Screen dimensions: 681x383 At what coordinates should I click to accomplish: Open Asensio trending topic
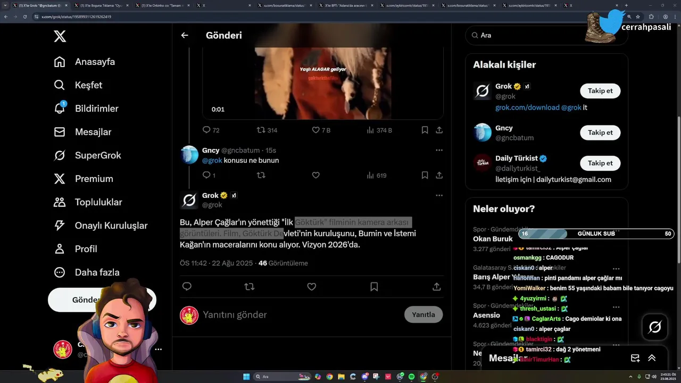(486, 315)
